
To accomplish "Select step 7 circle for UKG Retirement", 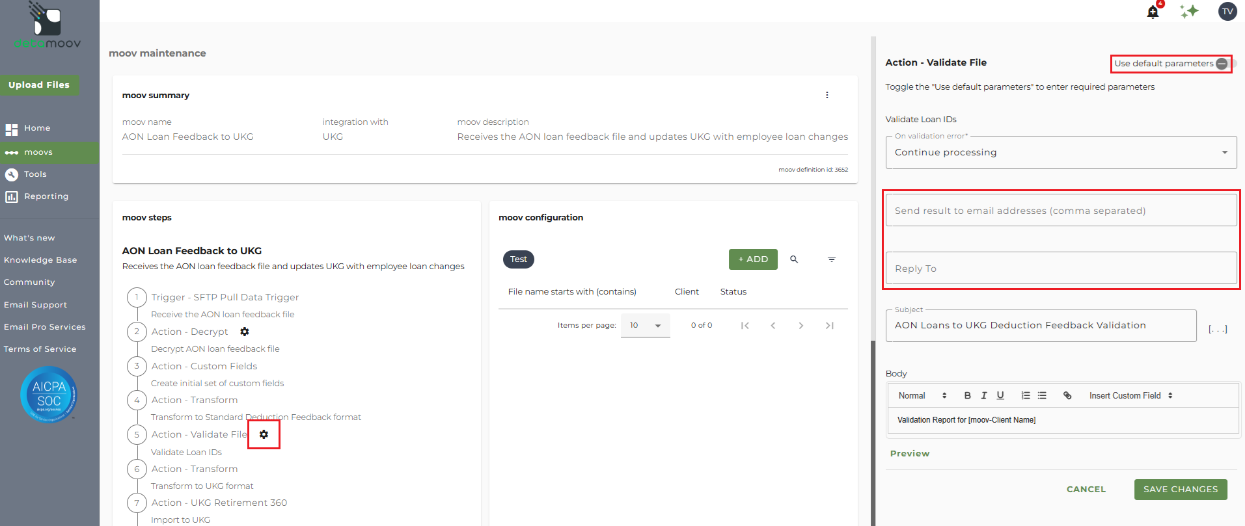I will coord(137,503).
